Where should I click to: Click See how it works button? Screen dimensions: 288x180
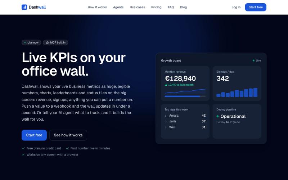(68, 135)
